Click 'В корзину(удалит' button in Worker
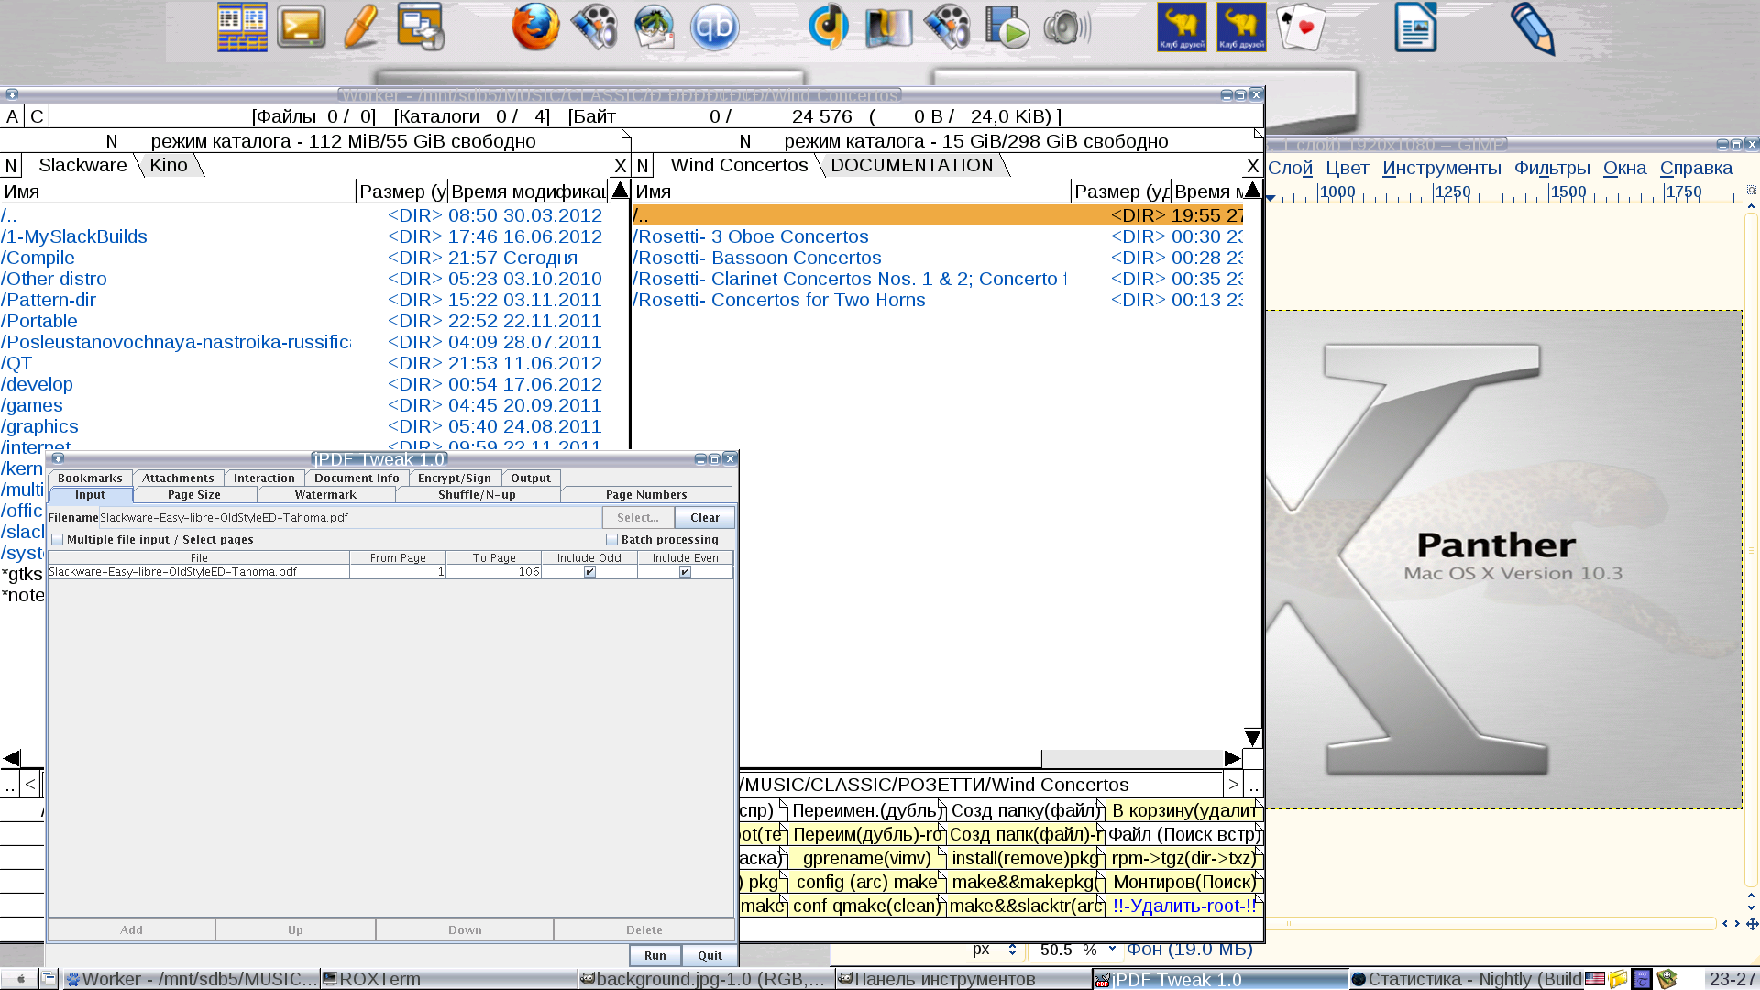Screen dimensions: 1760x990 click(x=1184, y=810)
